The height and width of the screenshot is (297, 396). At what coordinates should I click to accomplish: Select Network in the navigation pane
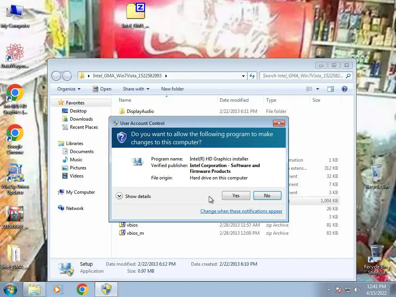(75, 208)
